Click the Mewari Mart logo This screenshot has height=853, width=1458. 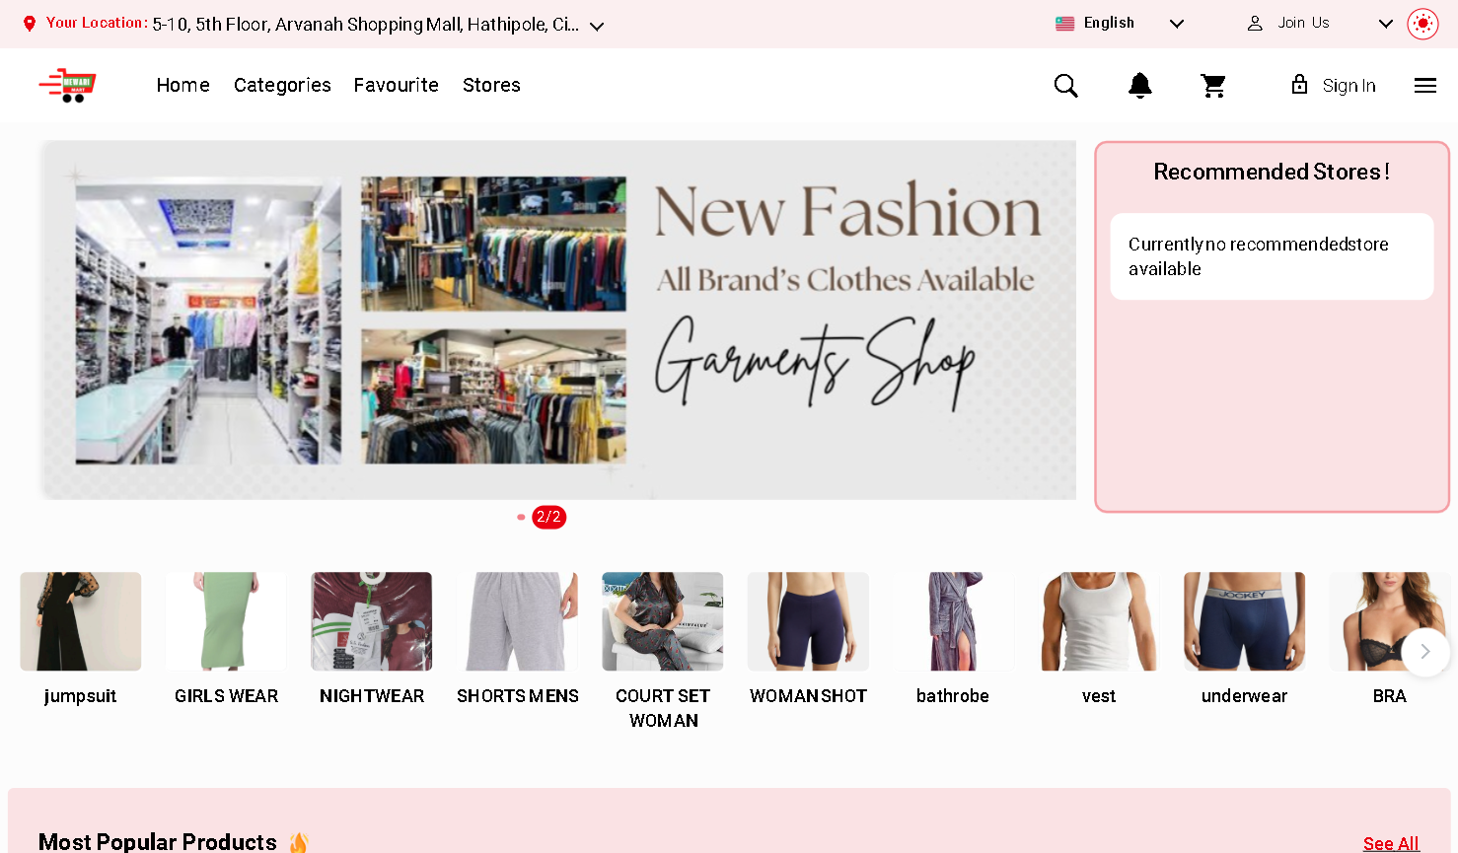(66, 85)
